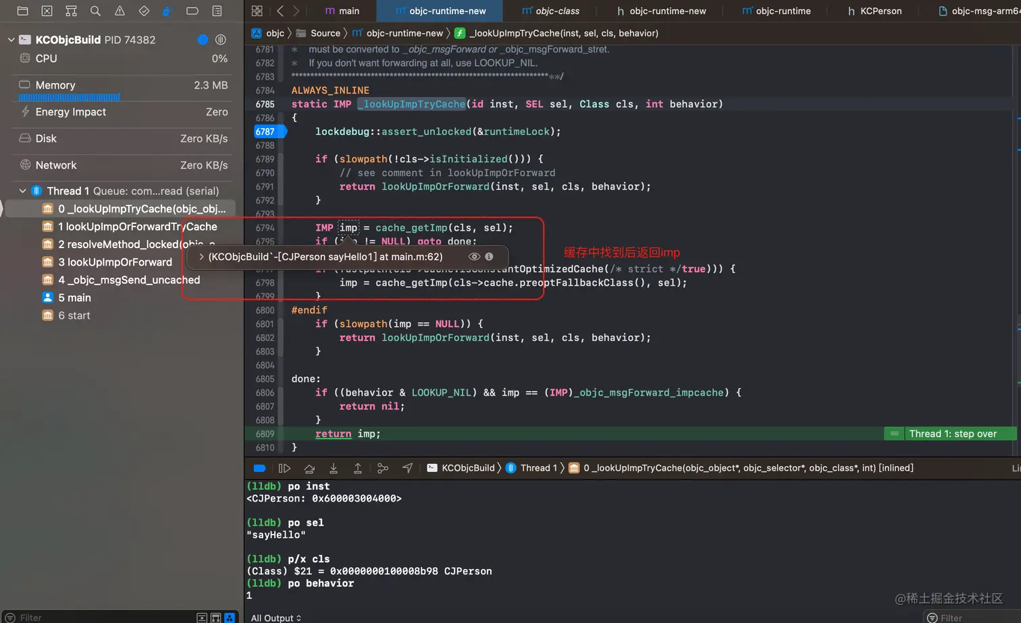Switch to the main editor tab
The image size is (1021, 623).
coord(342,11)
